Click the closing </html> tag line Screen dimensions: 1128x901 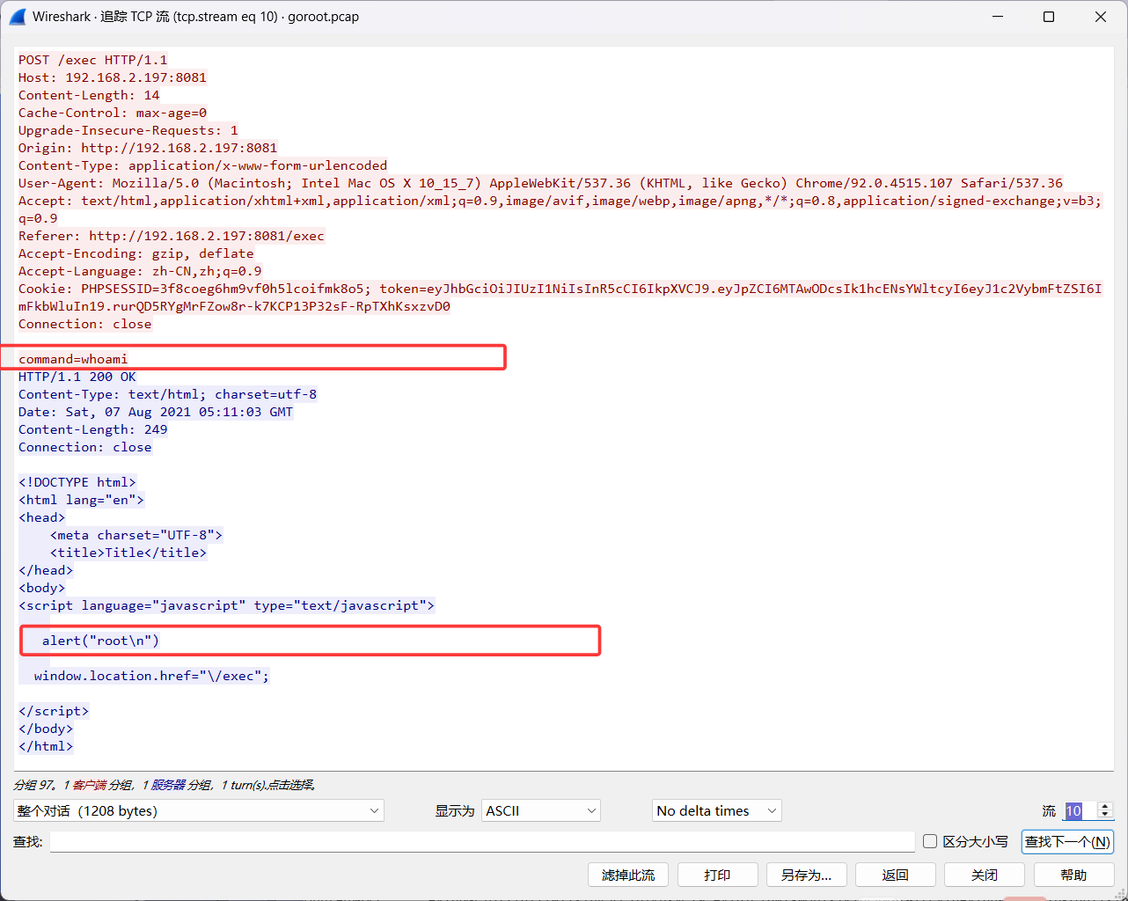click(46, 746)
